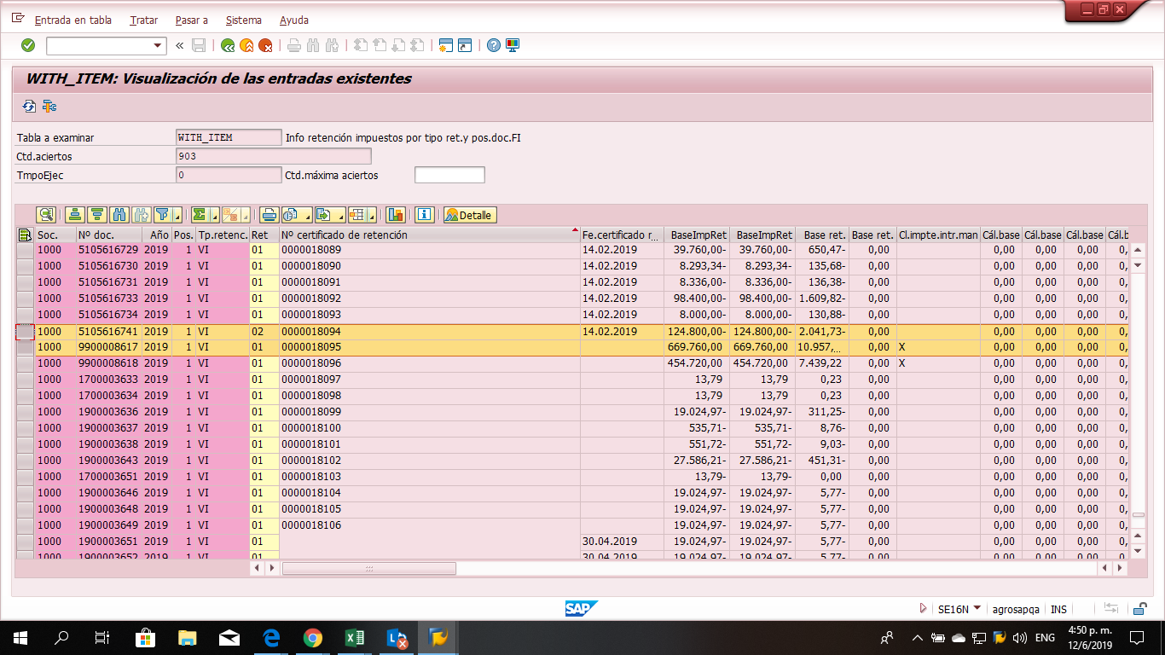
Task: Open the Ayuda menu
Action: (294, 20)
